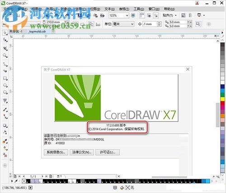This screenshot has height=193, width=226.
Task: Open the zoom level 123% dropdown
Action: pos(127,15)
